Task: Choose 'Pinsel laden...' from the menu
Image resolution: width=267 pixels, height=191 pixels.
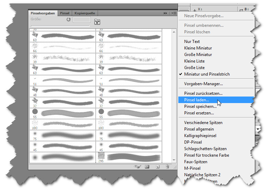Action: pyautogui.click(x=197, y=100)
